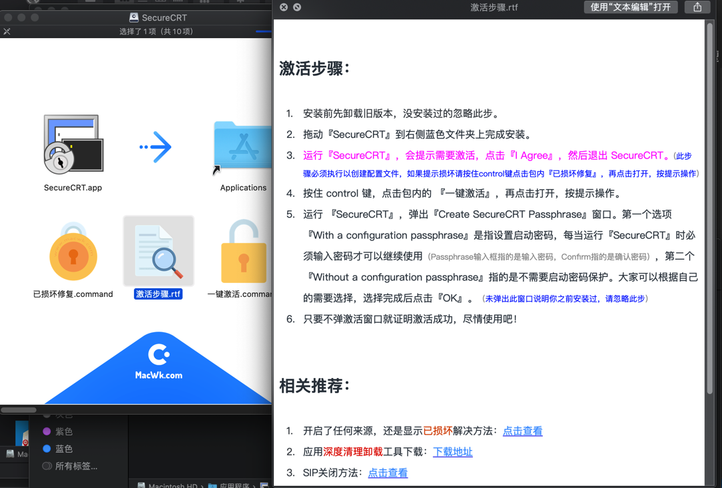Screen dimensions: 722x488
Task: Close the 激活步骤.rtf Quick Look preview
Action: [284, 7]
